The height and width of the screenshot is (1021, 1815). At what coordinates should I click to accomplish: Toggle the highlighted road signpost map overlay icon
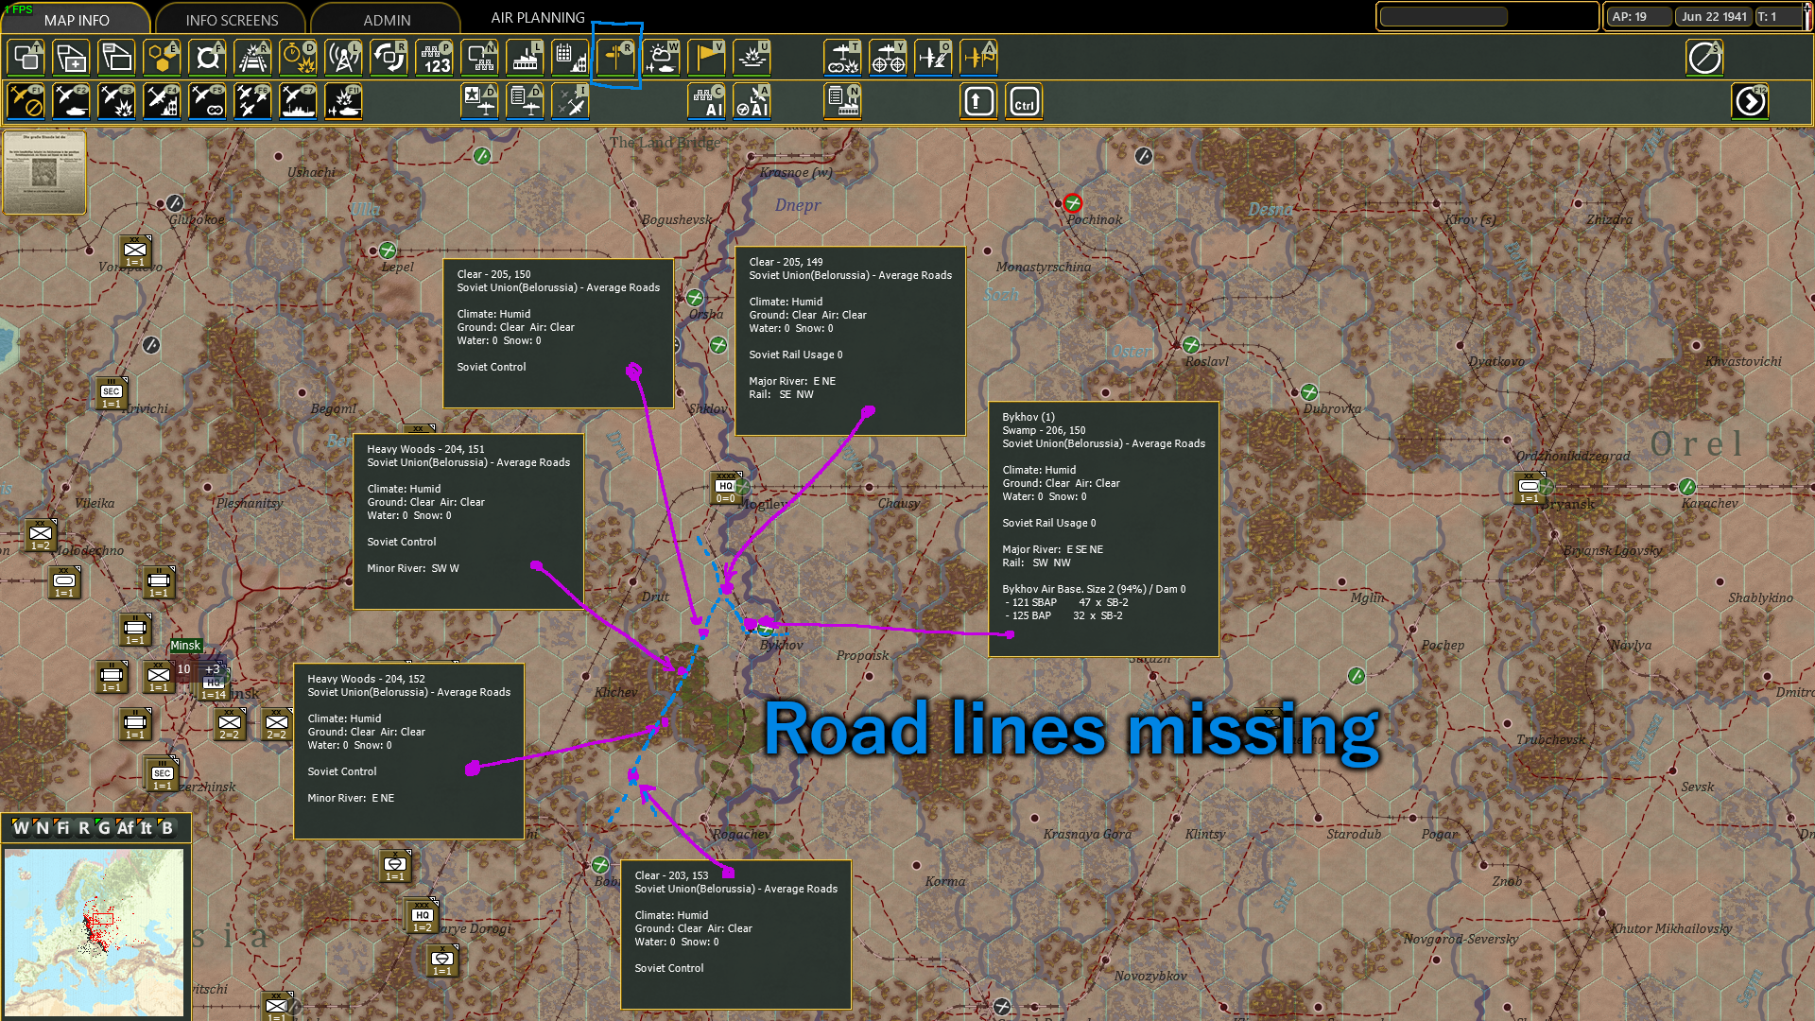click(x=615, y=57)
